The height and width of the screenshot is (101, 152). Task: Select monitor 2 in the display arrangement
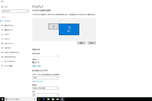coord(69,29)
